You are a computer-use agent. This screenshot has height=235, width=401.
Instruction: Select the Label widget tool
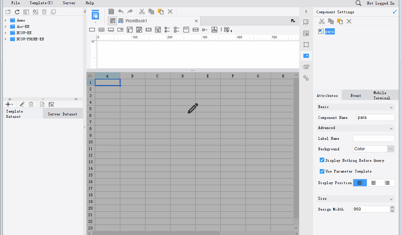(x=101, y=30)
